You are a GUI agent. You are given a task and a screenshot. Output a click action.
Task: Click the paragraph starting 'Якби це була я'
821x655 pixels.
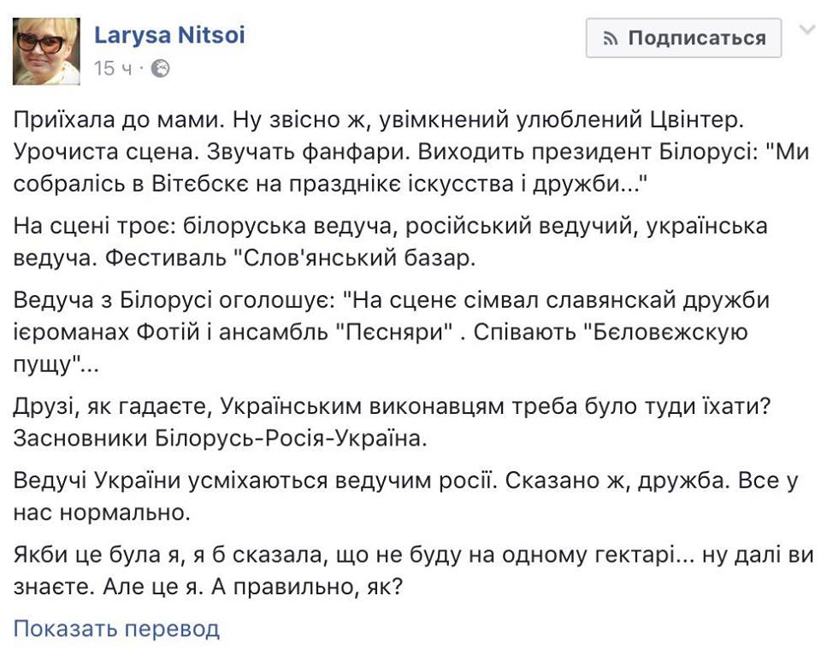tap(414, 570)
